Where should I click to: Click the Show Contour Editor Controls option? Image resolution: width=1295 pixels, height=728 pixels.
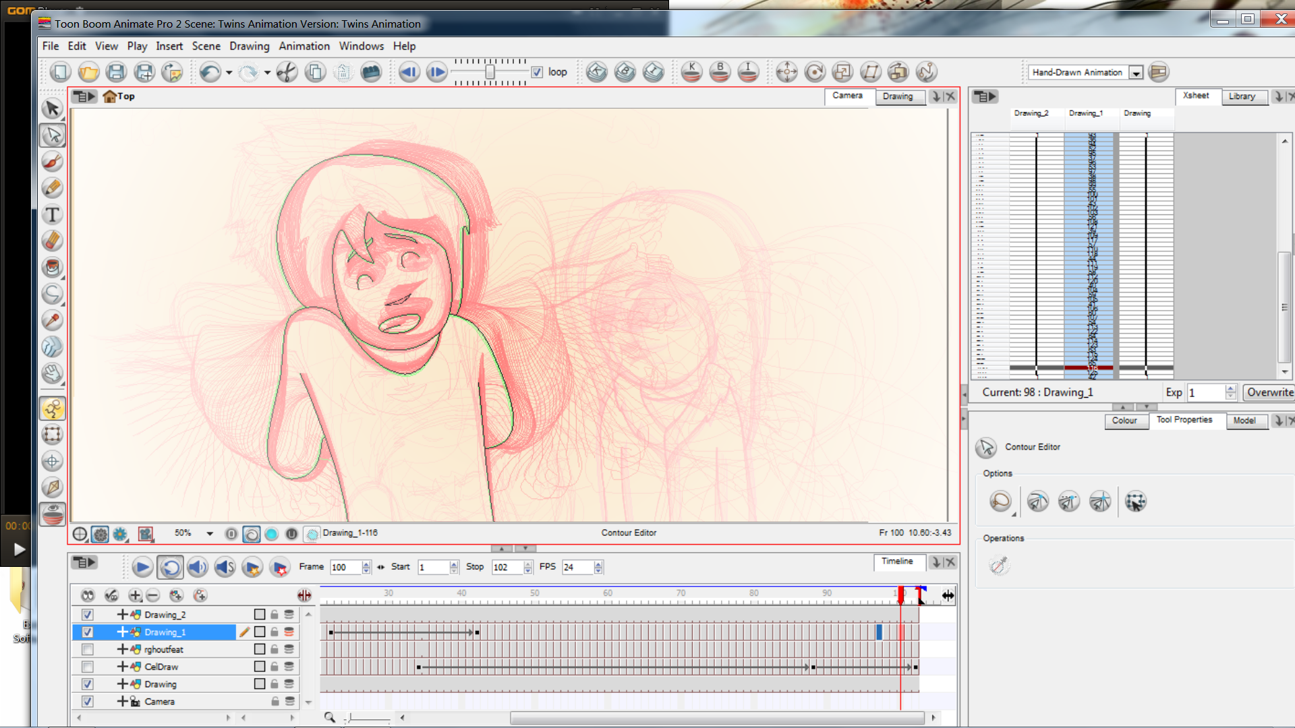point(1136,502)
